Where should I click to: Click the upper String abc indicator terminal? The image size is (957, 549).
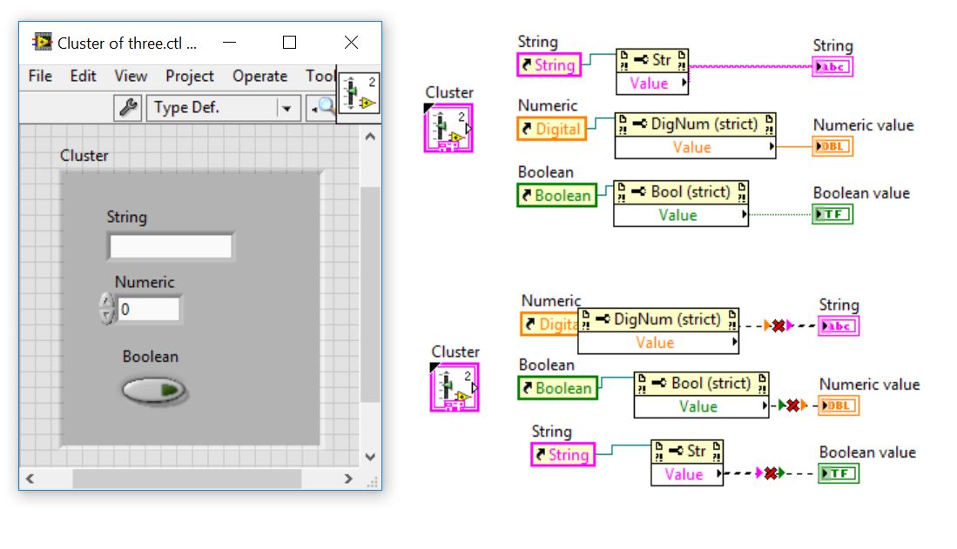[832, 66]
